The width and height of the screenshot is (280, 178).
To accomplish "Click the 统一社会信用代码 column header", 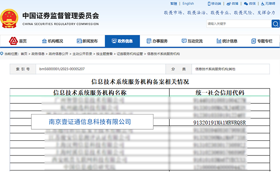I will click(220, 93).
